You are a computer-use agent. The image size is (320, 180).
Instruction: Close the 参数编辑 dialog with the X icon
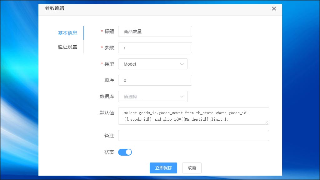click(x=274, y=9)
